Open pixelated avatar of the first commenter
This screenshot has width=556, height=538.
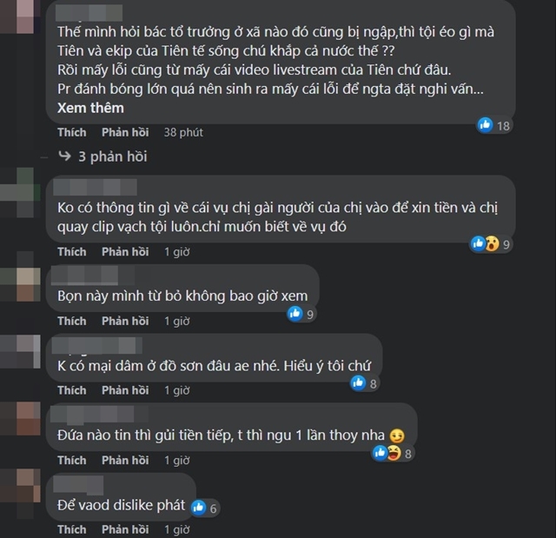point(17,17)
